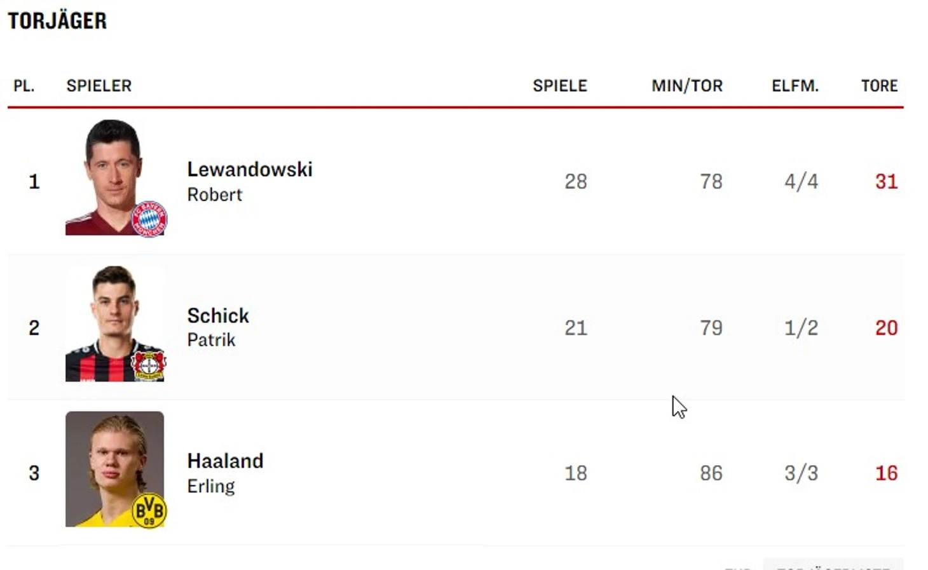Click Lewandowski's 31 goals value
The image size is (928, 570).
(x=886, y=182)
